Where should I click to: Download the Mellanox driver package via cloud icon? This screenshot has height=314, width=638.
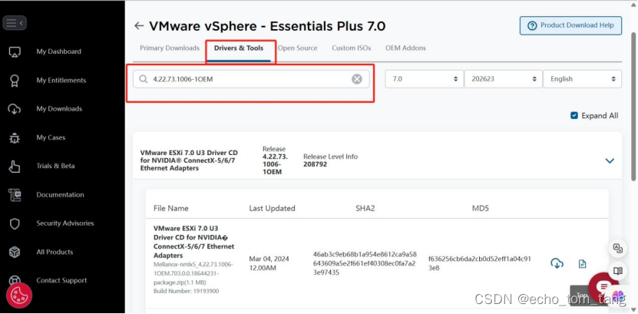tap(557, 263)
